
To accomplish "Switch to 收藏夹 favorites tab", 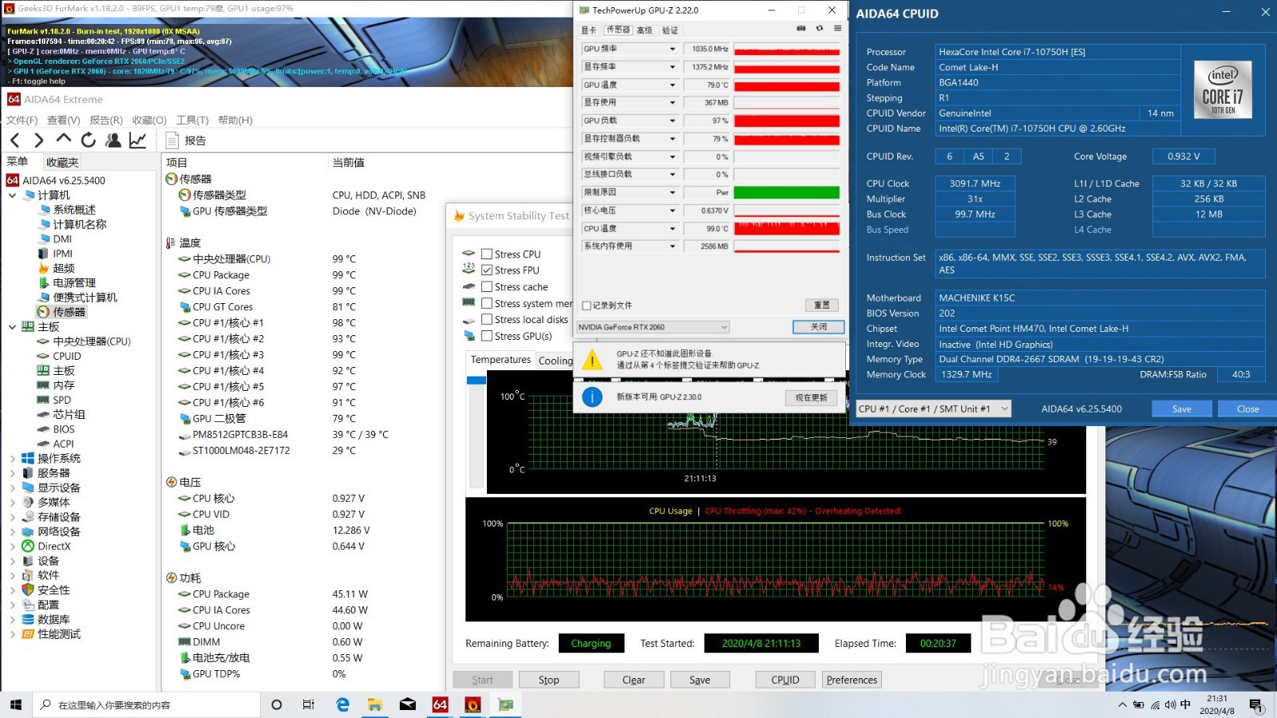I will pyautogui.click(x=62, y=162).
